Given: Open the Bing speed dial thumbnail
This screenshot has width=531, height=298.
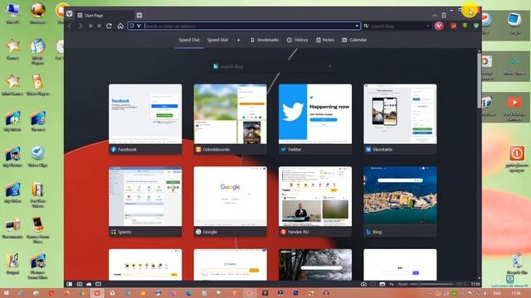Looking at the screenshot, I should point(400,201).
